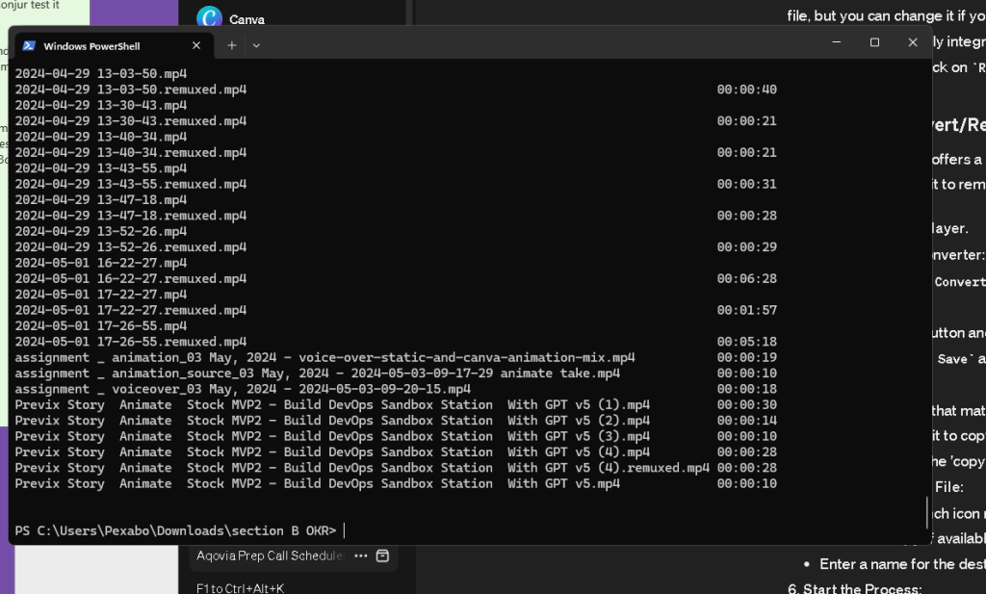Click duration value 00:00:40
Screen dimensions: 986x594
747,90
